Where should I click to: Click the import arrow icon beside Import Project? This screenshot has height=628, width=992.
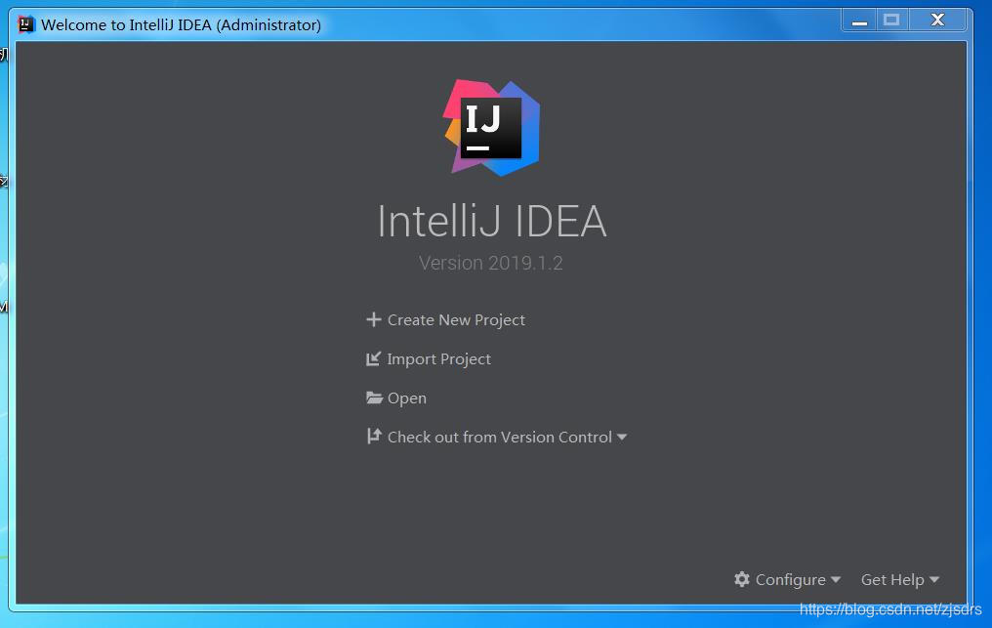coord(373,359)
